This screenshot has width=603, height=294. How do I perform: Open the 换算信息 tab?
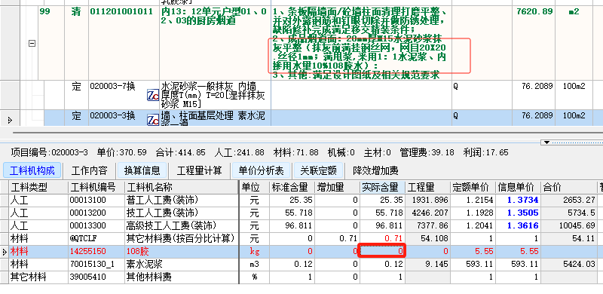coord(142,170)
